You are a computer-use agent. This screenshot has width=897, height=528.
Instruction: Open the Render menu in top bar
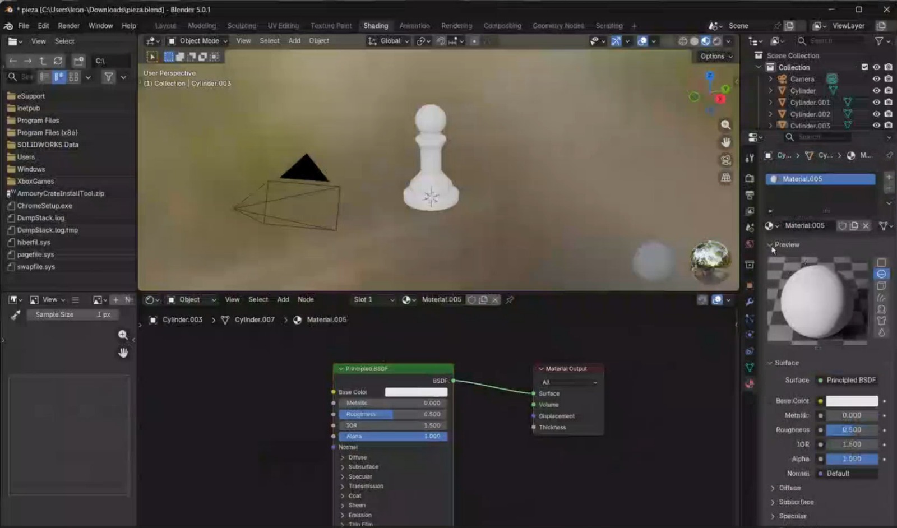(x=68, y=26)
